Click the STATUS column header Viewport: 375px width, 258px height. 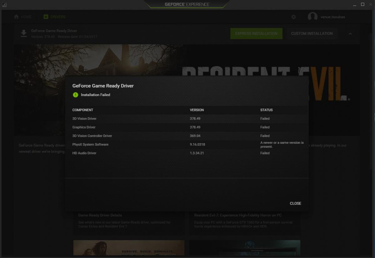point(267,110)
